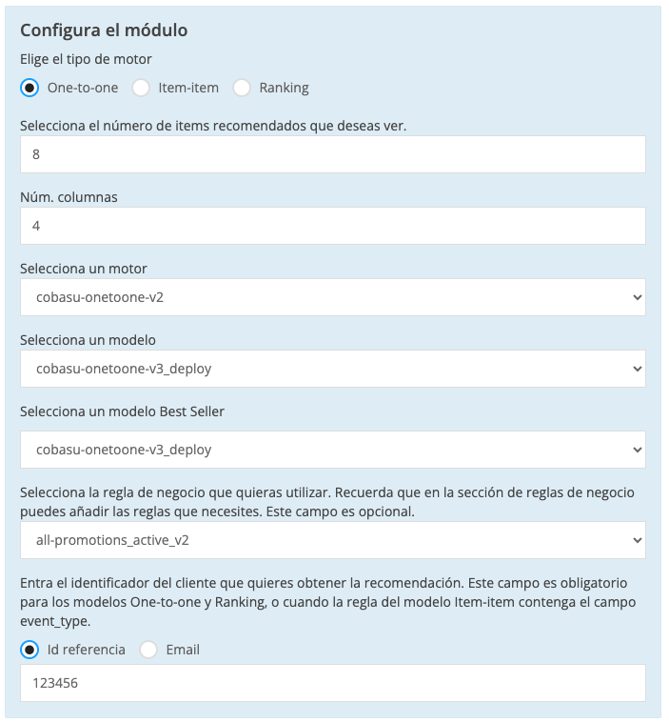669x722 pixels.
Task: Focus the Núm. columnas input
Action: click(332, 226)
